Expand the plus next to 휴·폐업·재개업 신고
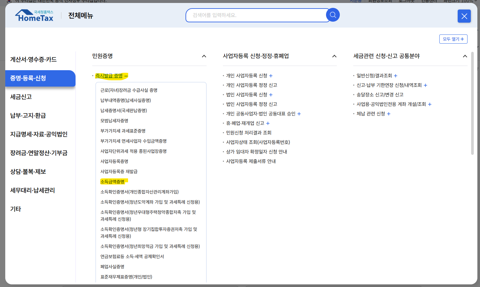480x287 pixels. coord(268,123)
